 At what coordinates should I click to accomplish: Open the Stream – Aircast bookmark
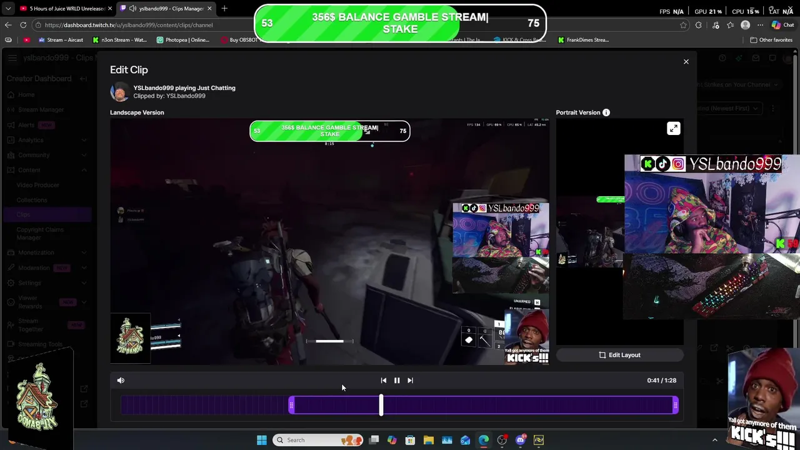point(61,40)
